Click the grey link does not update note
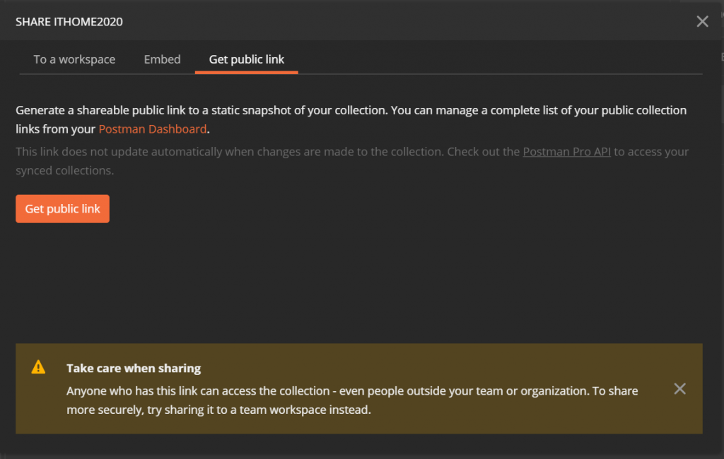Image resolution: width=724 pixels, height=459 pixels. coord(269,152)
